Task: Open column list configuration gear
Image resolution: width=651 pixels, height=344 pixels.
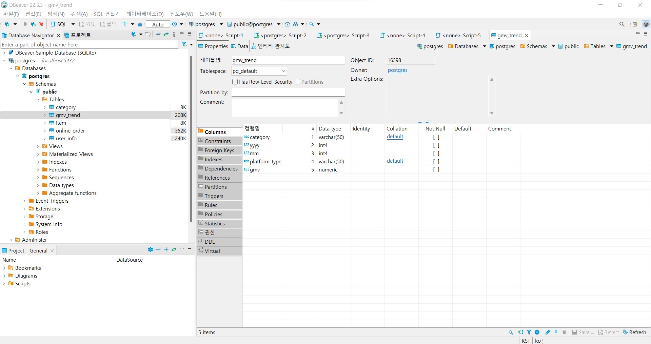Action: [x=537, y=332]
